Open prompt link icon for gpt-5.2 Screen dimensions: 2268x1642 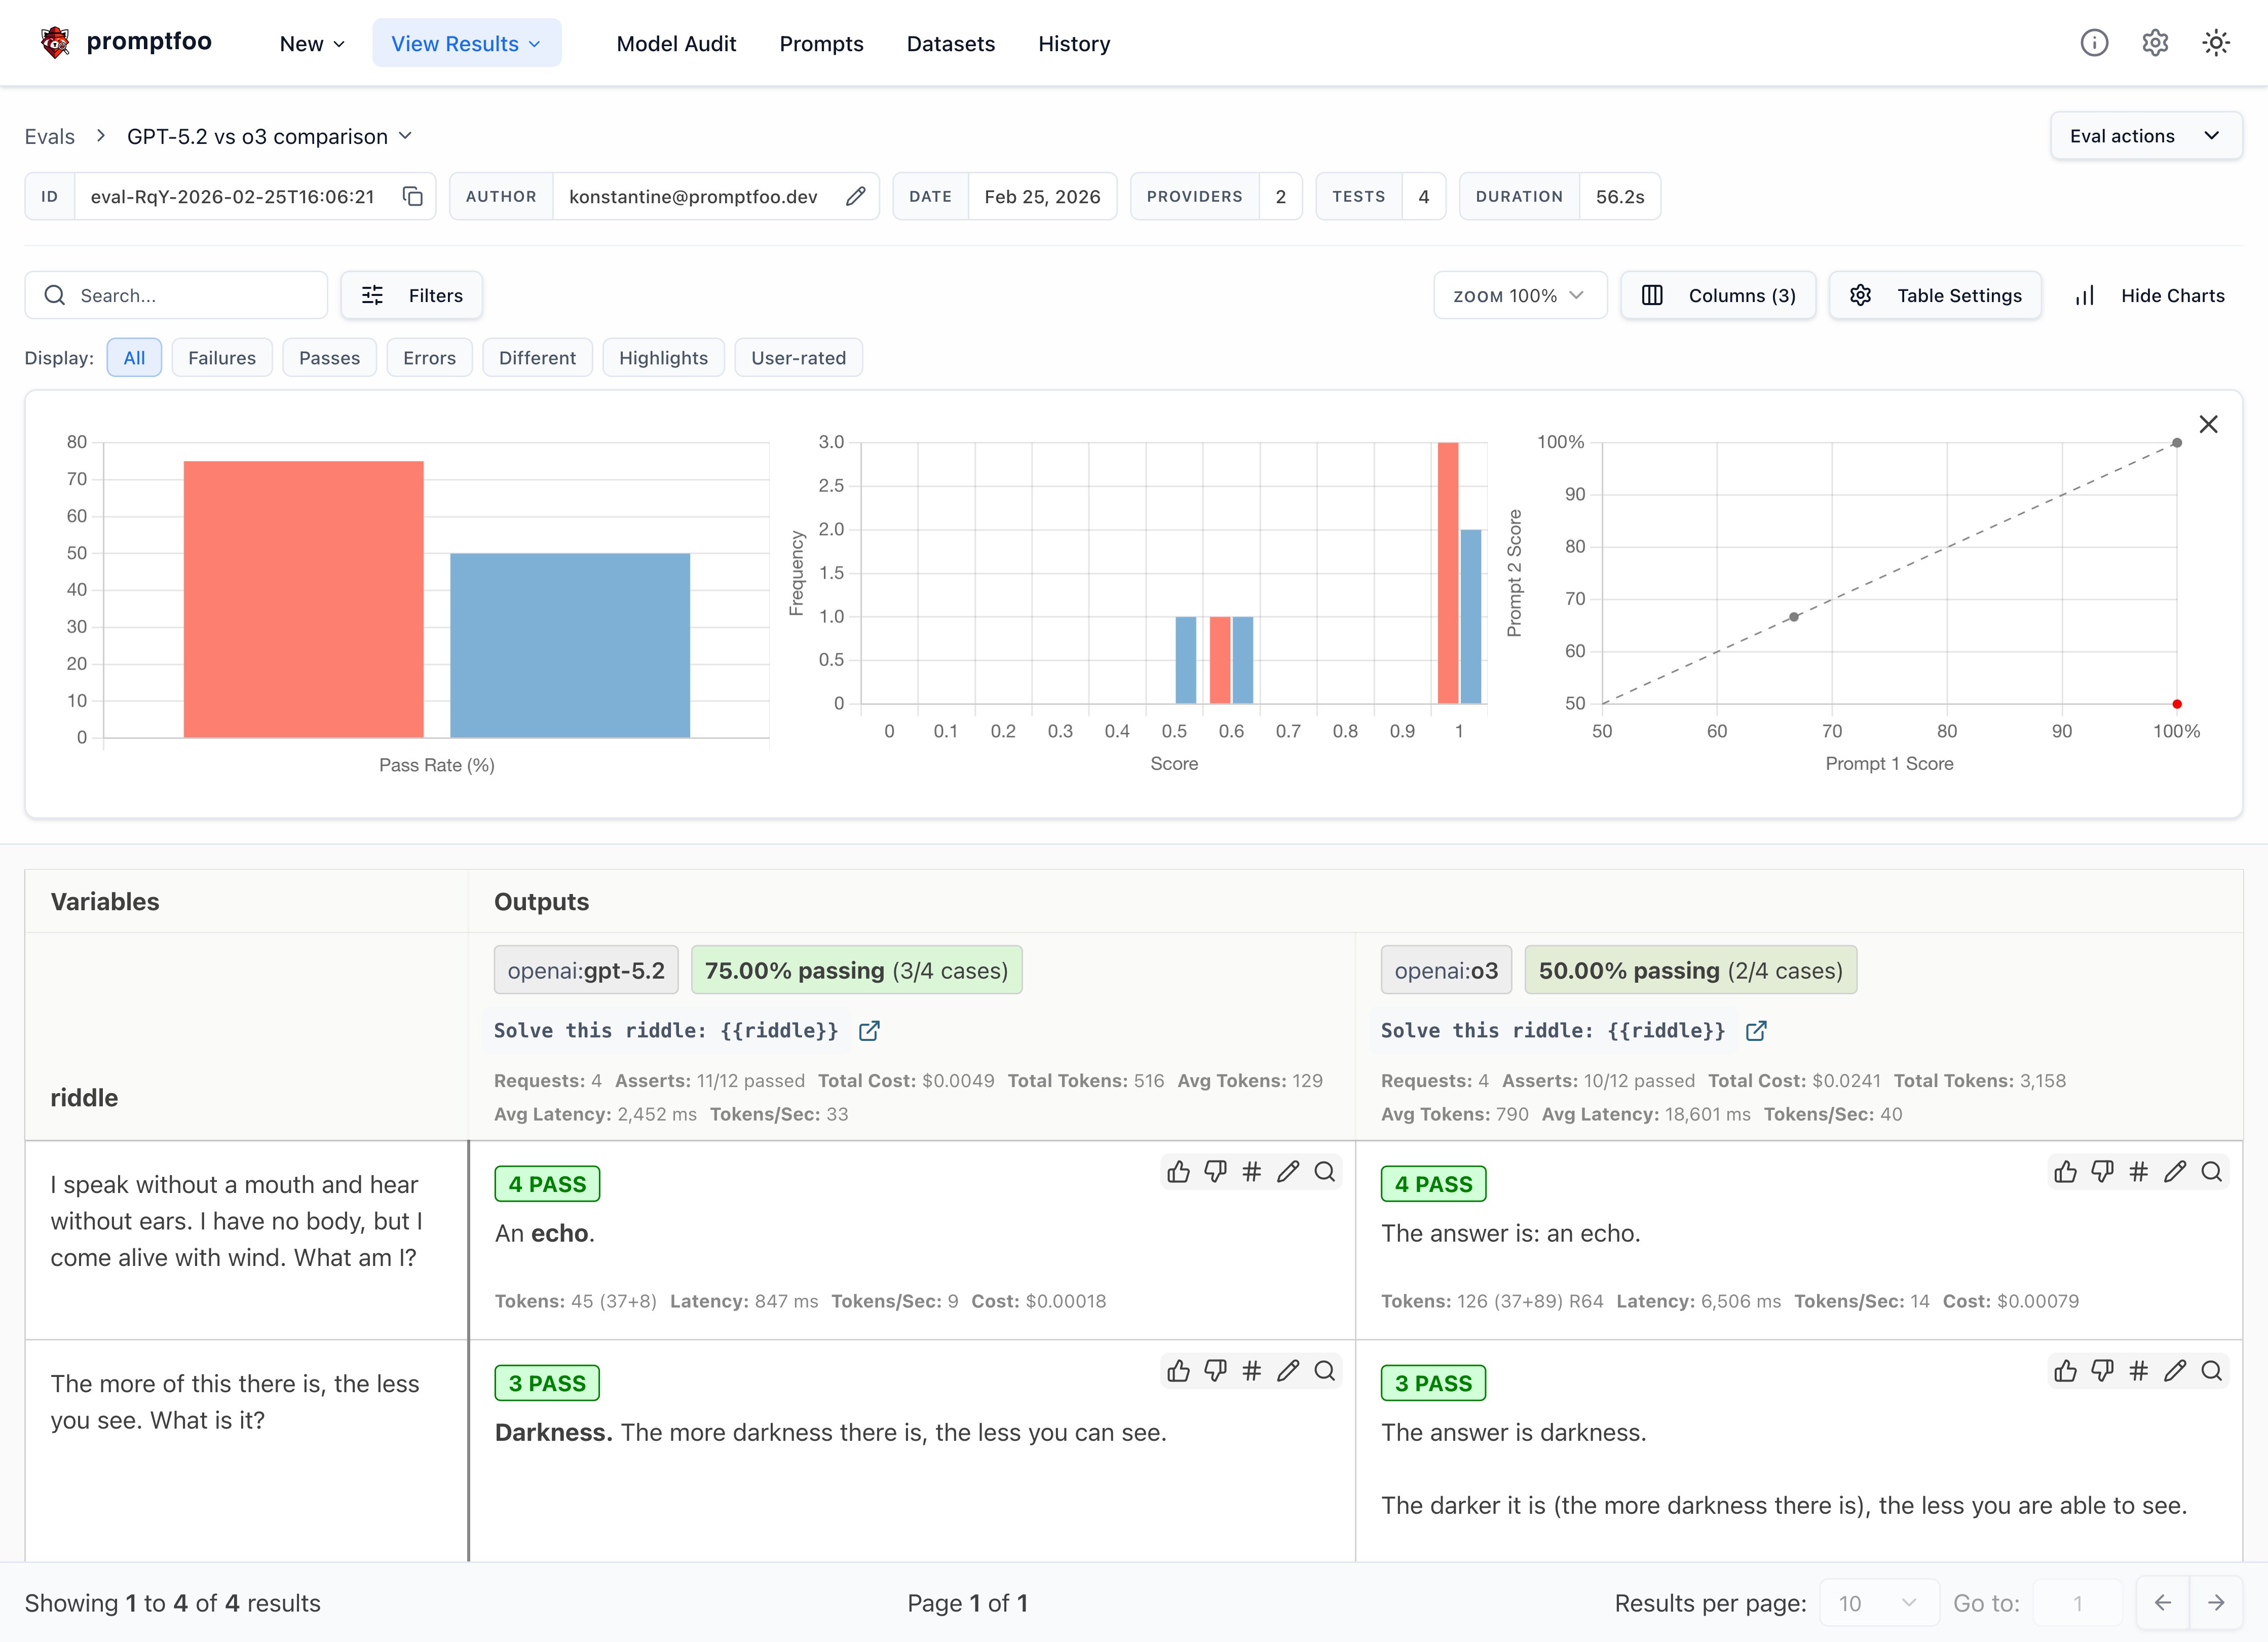coord(869,1031)
